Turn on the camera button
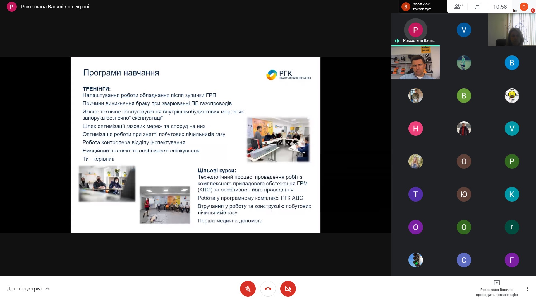536x301 pixels. (288, 289)
